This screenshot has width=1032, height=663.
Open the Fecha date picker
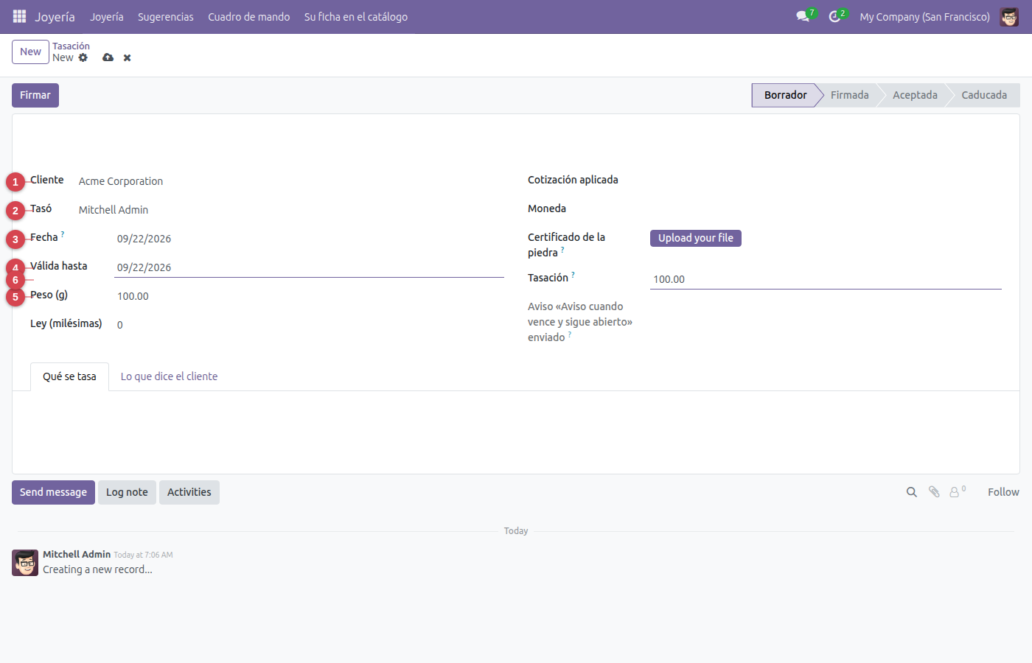tap(309, 239)
